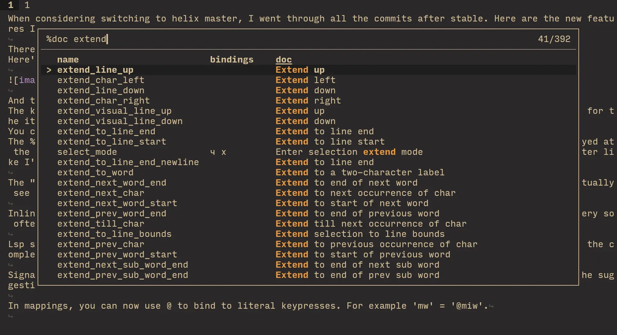Click the 'ч x' keybinding for select_mode
This screenshot has width=617, height=335.
219,152
